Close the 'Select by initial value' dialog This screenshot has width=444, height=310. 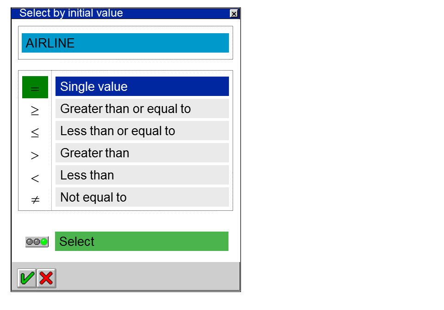[x=234, y=14]
